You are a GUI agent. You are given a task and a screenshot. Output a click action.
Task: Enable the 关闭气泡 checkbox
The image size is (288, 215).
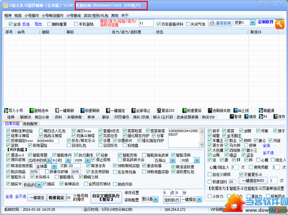coord(188,24)
